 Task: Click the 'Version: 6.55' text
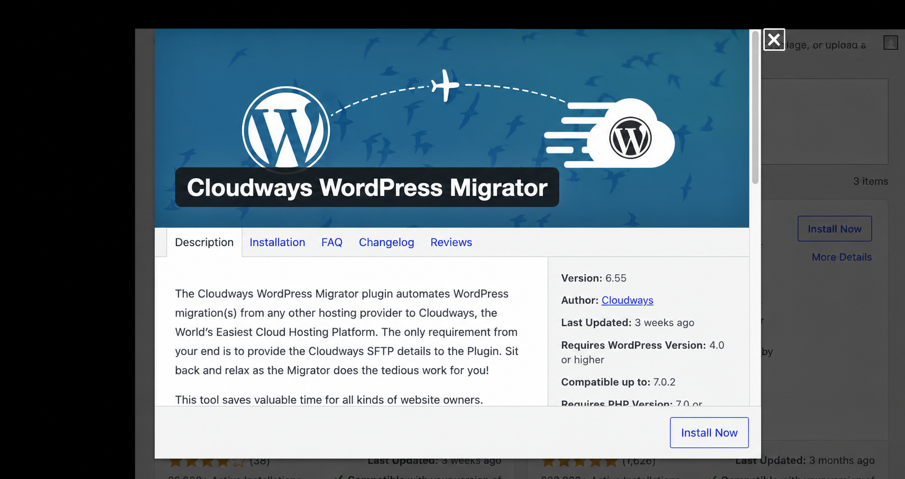(594, 278)
